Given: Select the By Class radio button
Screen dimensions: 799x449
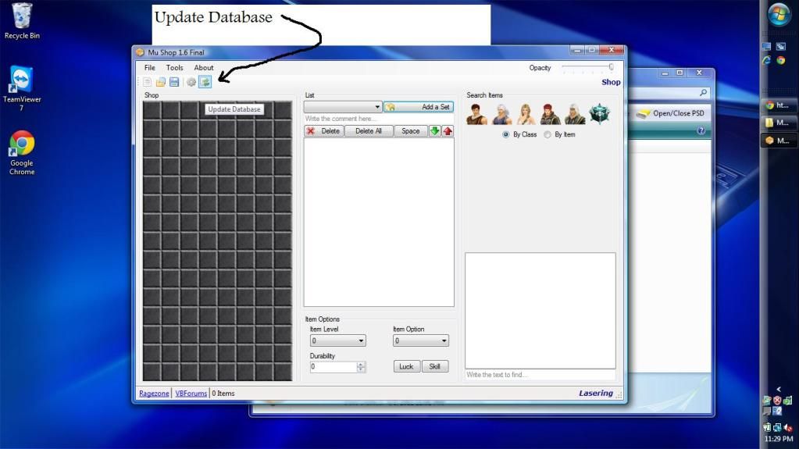Looking at the screenshot, I should tap(506, 134).
